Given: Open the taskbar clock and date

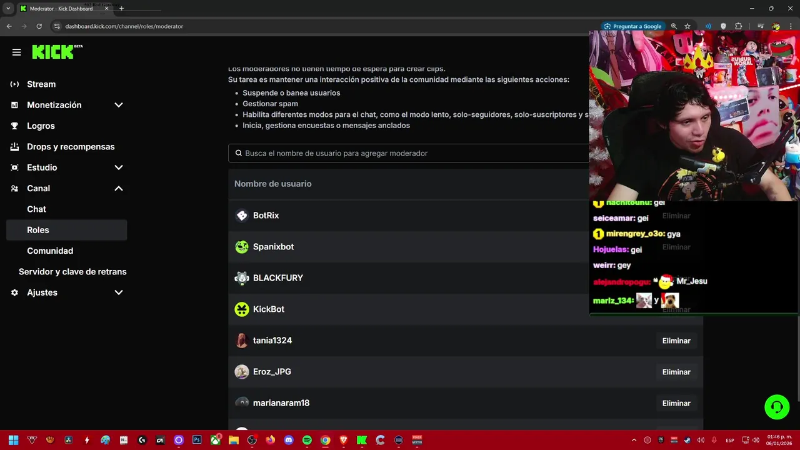Looking at the screenshot, I should [779, 440].
